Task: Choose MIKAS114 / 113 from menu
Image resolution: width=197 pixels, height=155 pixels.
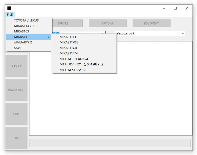Action: (x=25, y=26)
